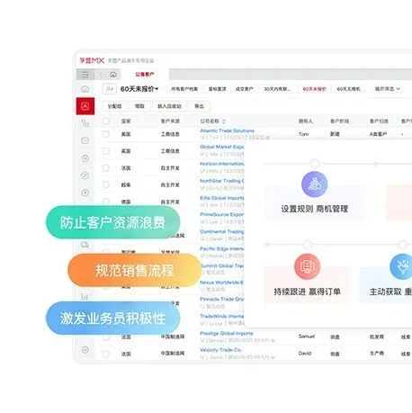Check the NorthStar Trading row checkbox

pyautogui.click(x=106, y=184)
